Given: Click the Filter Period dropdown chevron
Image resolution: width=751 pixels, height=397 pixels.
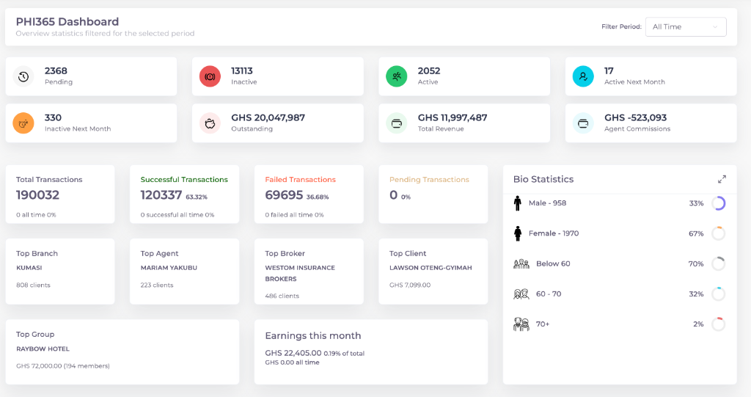Looking at the screenshot, I should point(715,27).
